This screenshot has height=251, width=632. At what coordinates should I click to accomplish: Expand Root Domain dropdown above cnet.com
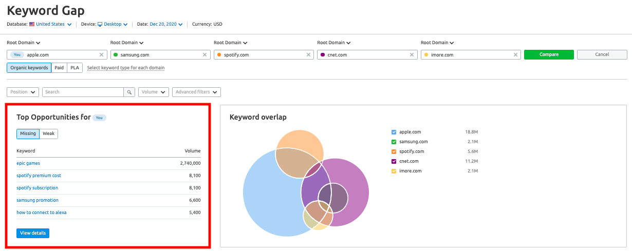click(334, 43)
